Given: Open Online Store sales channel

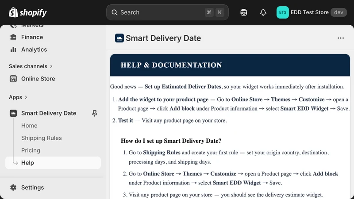Looking at the screenshot, I should click(38, 79).
